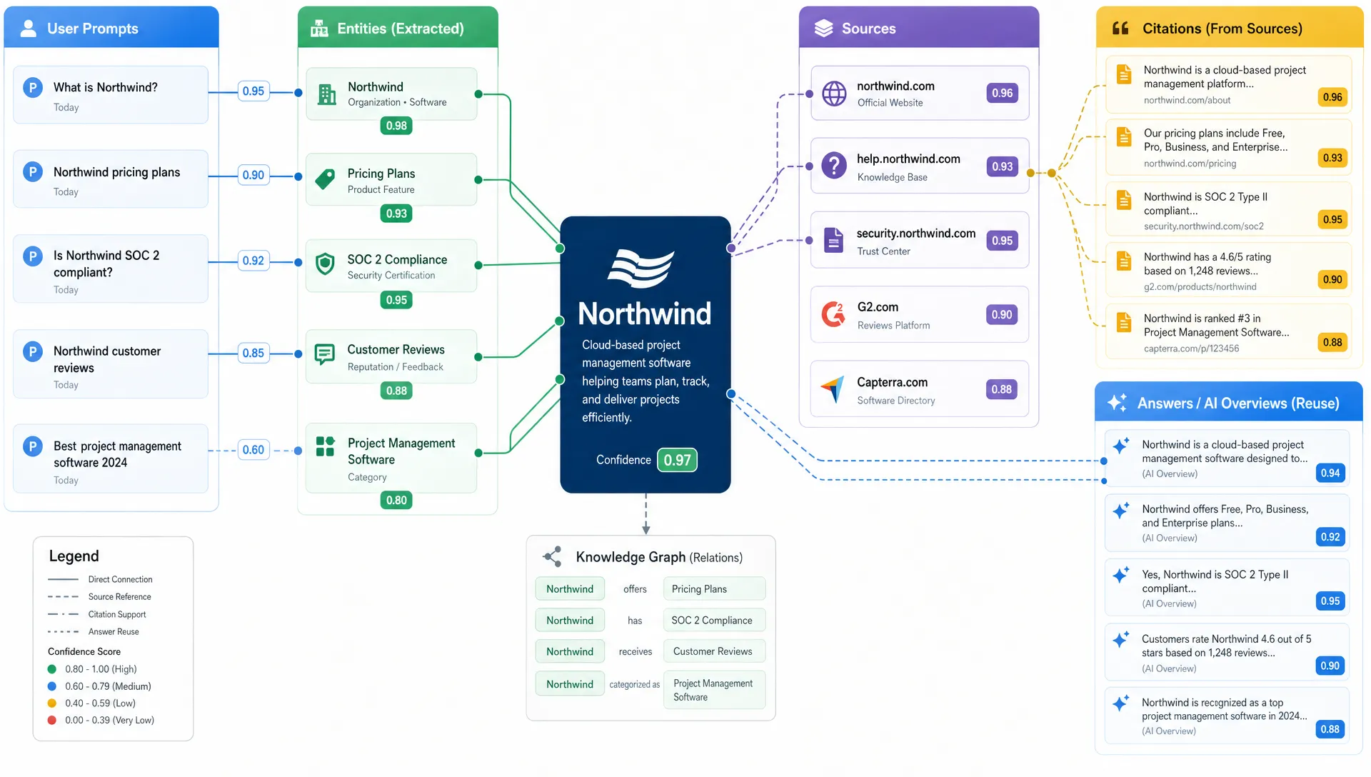
Task: Click the 0.60 score on the dashed prompt link
Action: (253, 450)
